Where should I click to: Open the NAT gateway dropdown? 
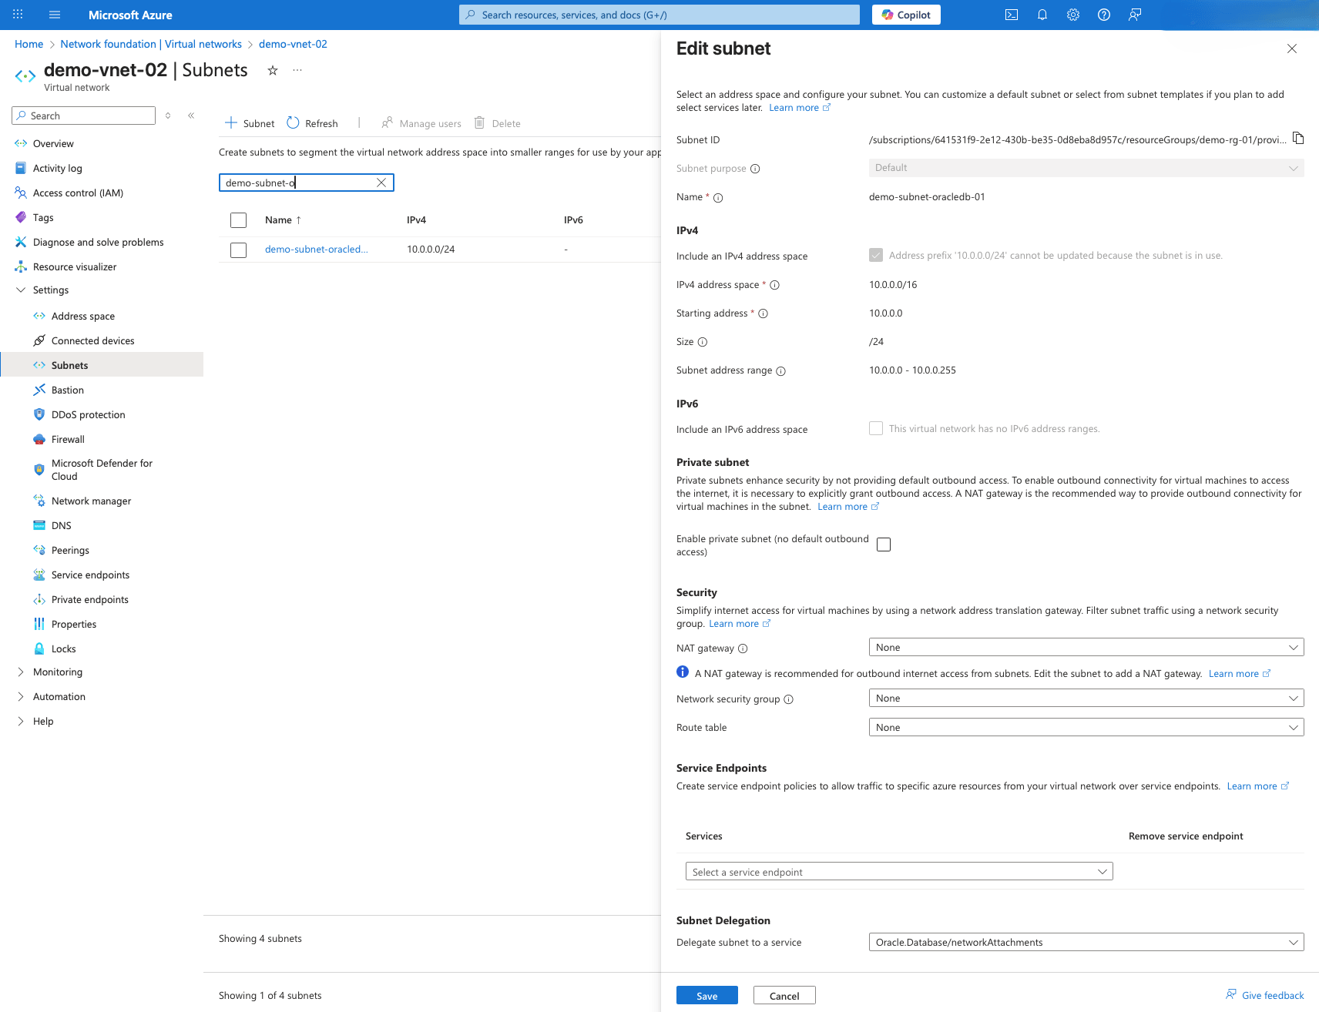1086,647
